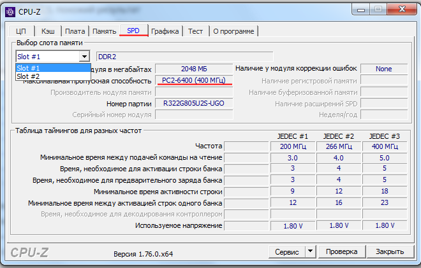Viewport: 421px width, 268px height.
Task: Click the 3.0 read command cell
Action: (293, 158)
